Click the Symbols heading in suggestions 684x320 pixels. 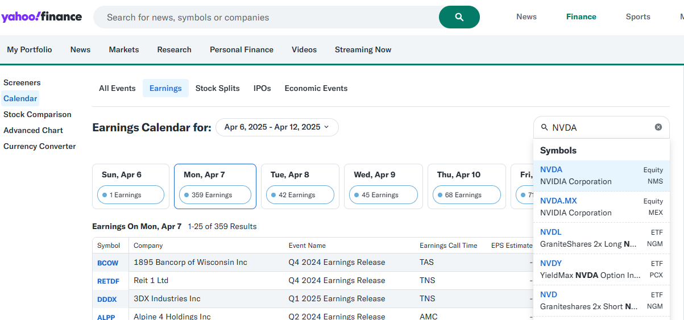[x=558, y=151]
